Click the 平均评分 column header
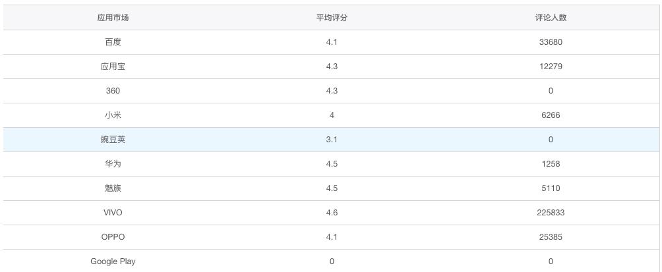Viewport: 662px width, 272px height. click(332, 18)
